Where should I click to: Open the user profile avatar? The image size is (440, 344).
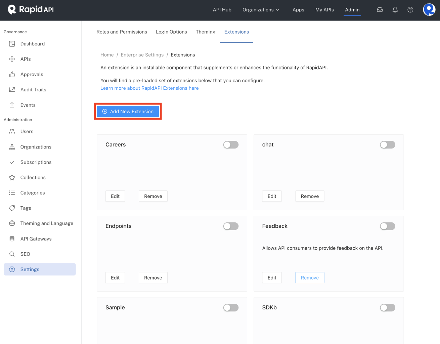point(429,10)
